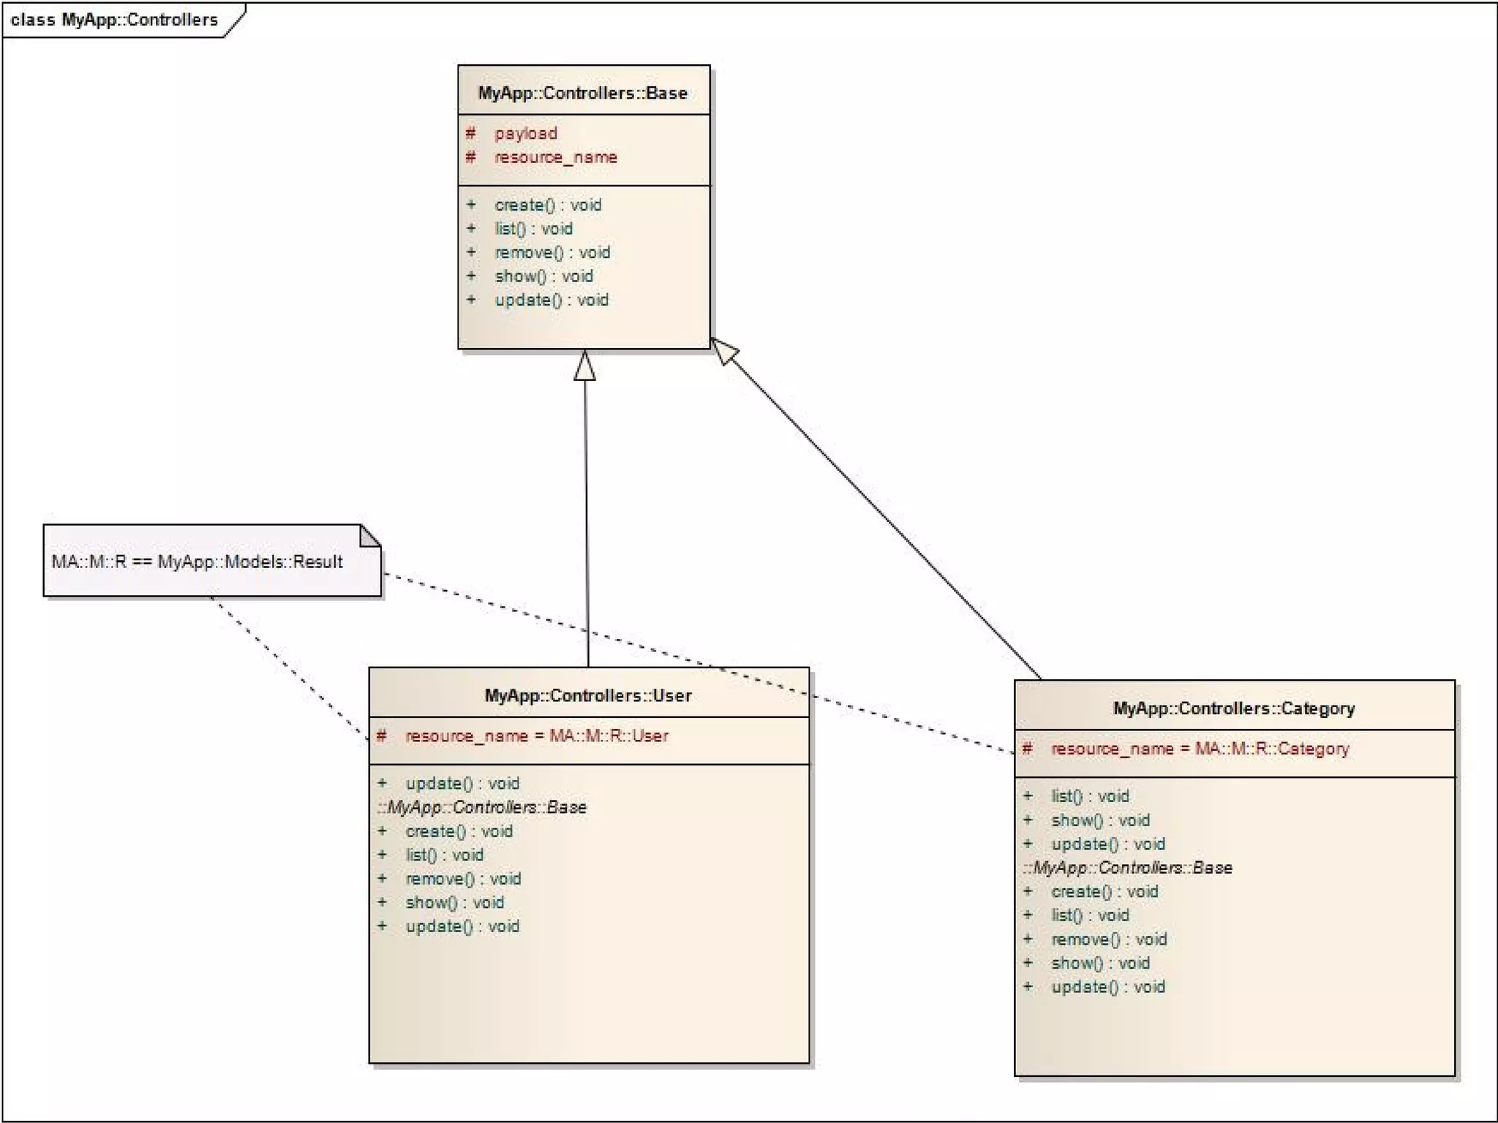Click the inherited ::MyApp::Controllers::Base label in User

pos(482,807)
